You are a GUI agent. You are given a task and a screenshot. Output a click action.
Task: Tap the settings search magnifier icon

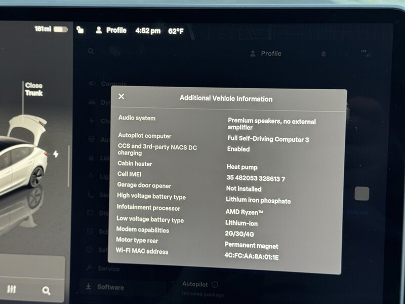click(91, 51)
